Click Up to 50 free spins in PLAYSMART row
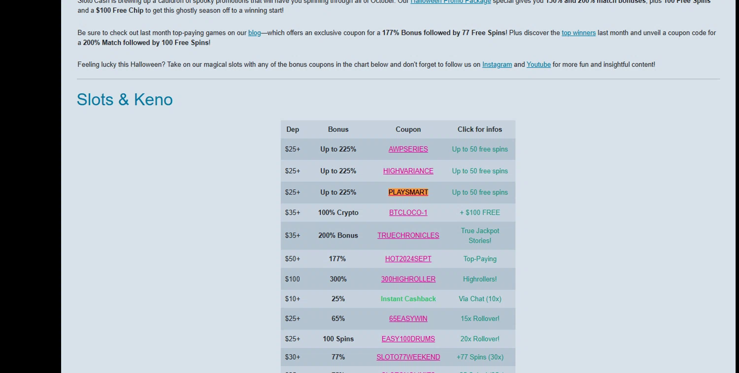The width and height of the screenshot is (739, 373). (480, 192)
